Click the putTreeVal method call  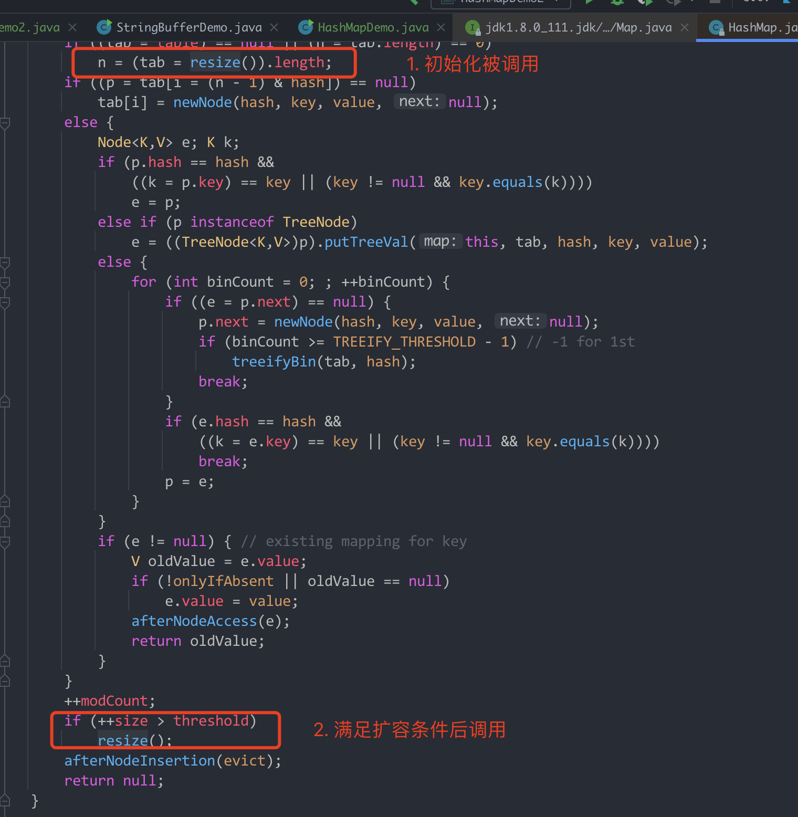(366, 242)
